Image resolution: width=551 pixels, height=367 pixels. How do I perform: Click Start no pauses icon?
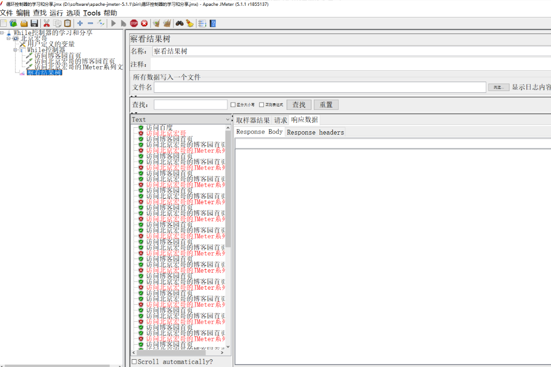pyautogui.click(x=123, y=23)
